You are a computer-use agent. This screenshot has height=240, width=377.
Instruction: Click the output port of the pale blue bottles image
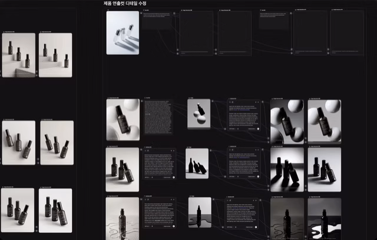point(141,13)
